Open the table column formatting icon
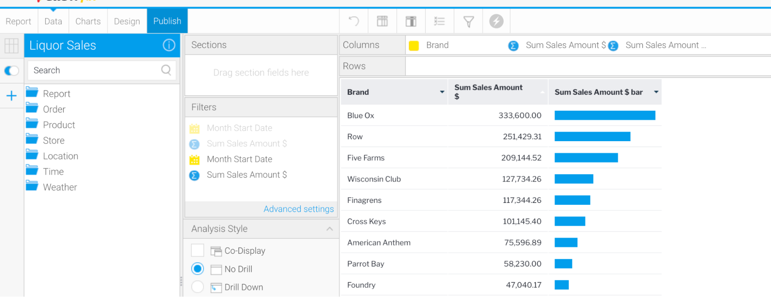 click(382, 21)
